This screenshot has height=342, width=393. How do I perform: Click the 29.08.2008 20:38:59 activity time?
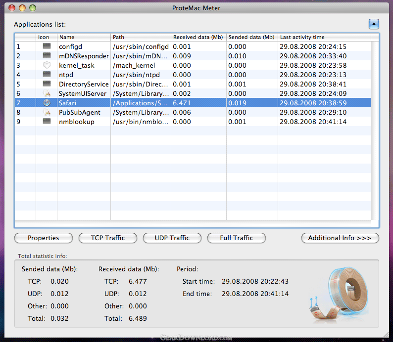click(x=313, y=103)
